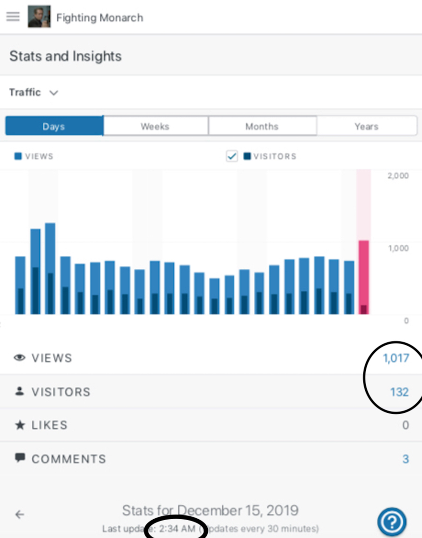Click the eye icon next to VIEWS

click(x=19, y=358)
